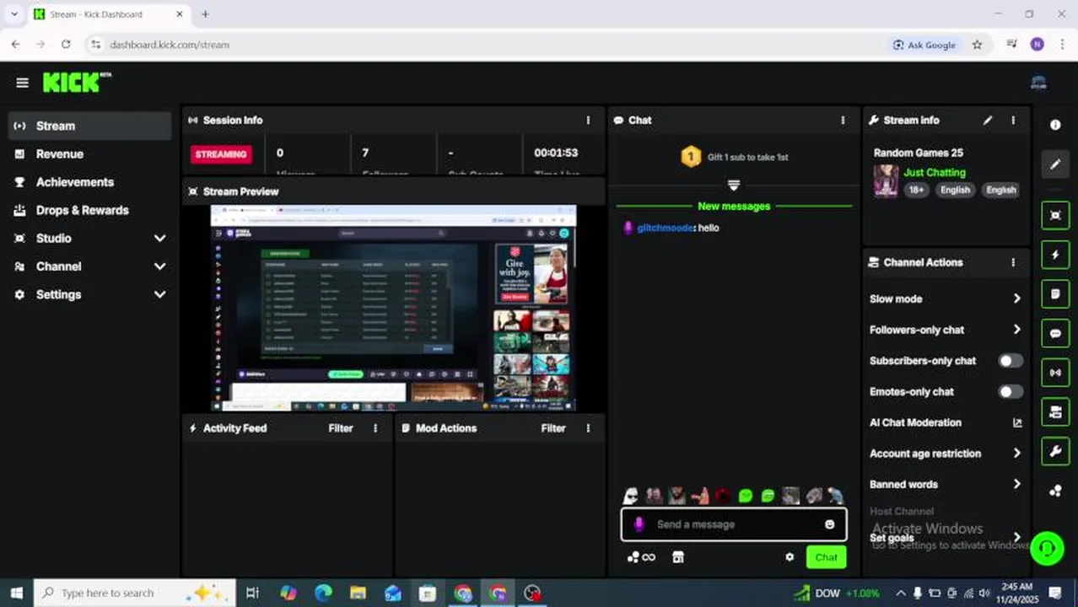Collapse the pinned gift sub banner

[733, 185]
